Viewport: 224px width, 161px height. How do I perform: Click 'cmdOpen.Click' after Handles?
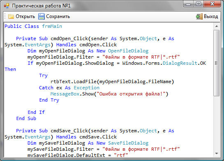98,45
